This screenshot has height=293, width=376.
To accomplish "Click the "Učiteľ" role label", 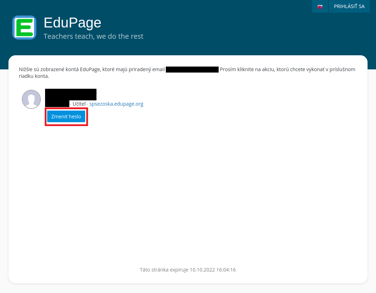I will click(x=79, y=104).
